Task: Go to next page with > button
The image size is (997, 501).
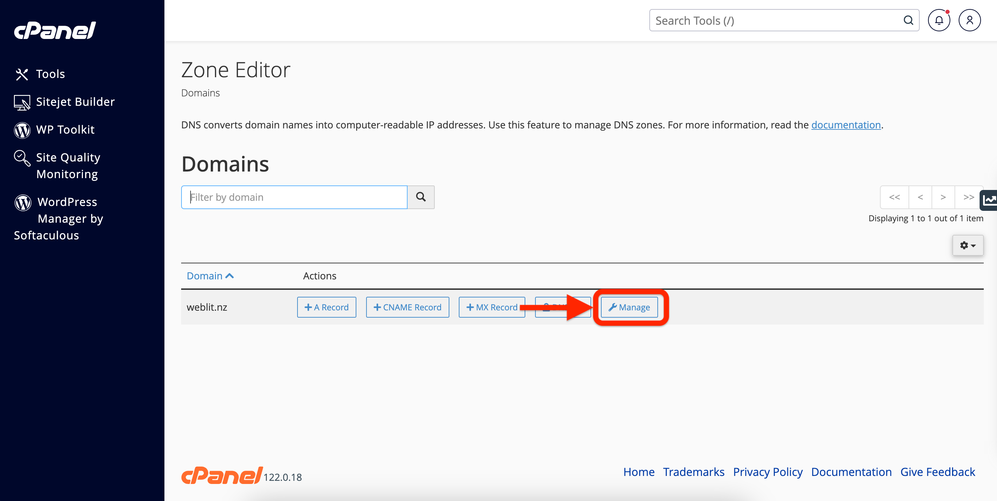Action: [943, 197]
